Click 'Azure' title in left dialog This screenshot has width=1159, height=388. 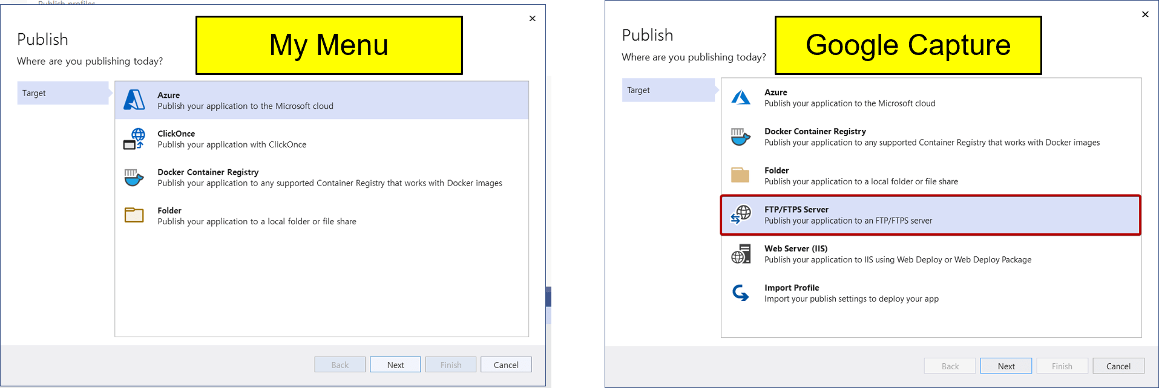click(169, 95)
